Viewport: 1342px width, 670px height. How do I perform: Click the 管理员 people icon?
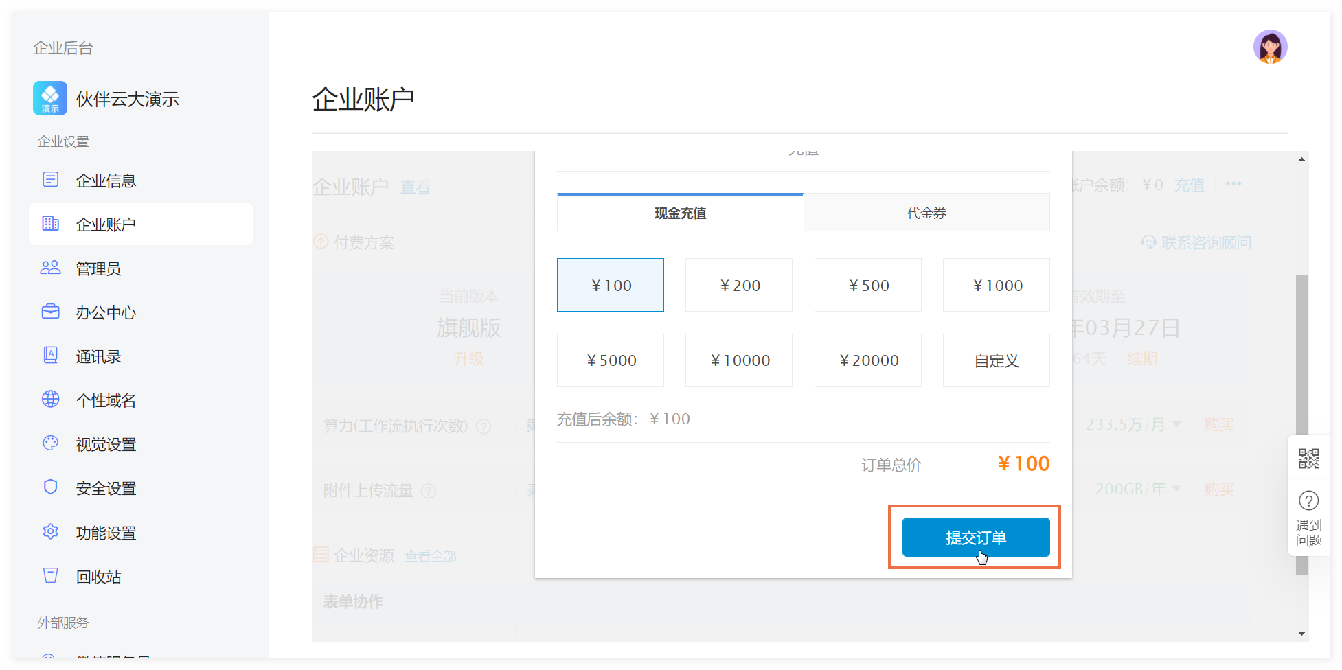(50, 268)
